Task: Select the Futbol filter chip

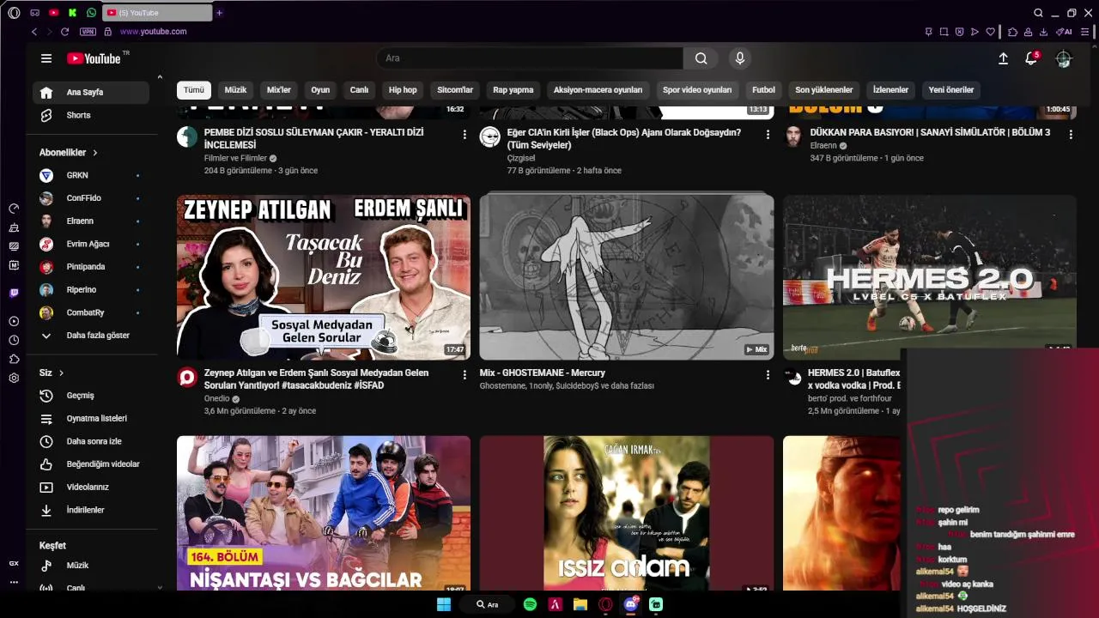Action: pyautogui.click(x=763, y=90)
